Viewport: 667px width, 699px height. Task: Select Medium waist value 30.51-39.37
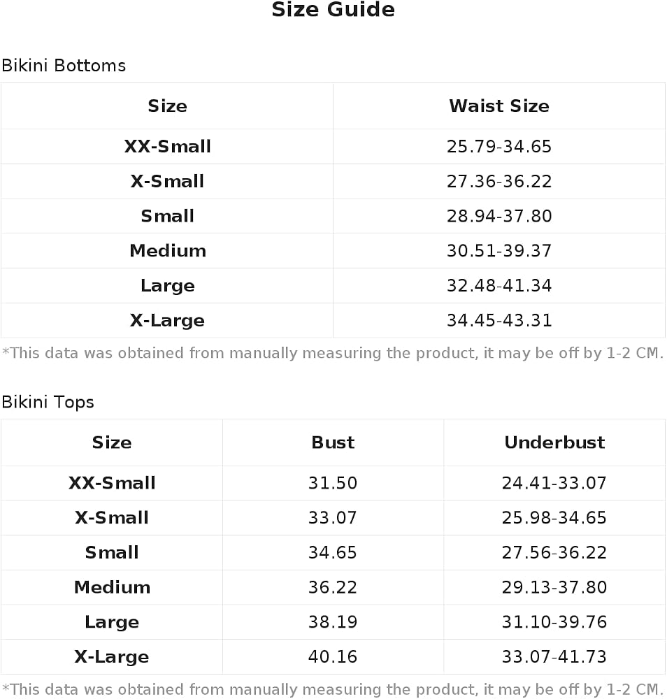[499, 251]
